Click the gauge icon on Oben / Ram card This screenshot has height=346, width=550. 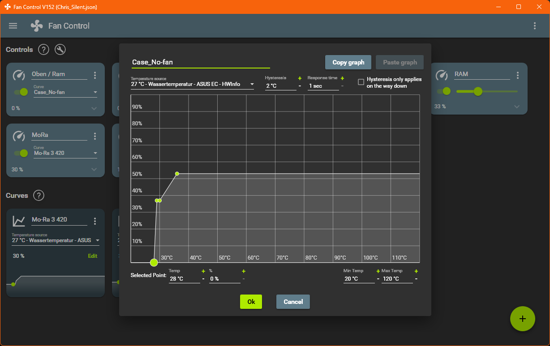pyautogui.click(x=19, y=75)
